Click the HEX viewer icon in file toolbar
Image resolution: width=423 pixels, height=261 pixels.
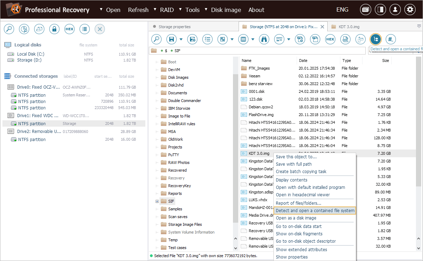330,39
